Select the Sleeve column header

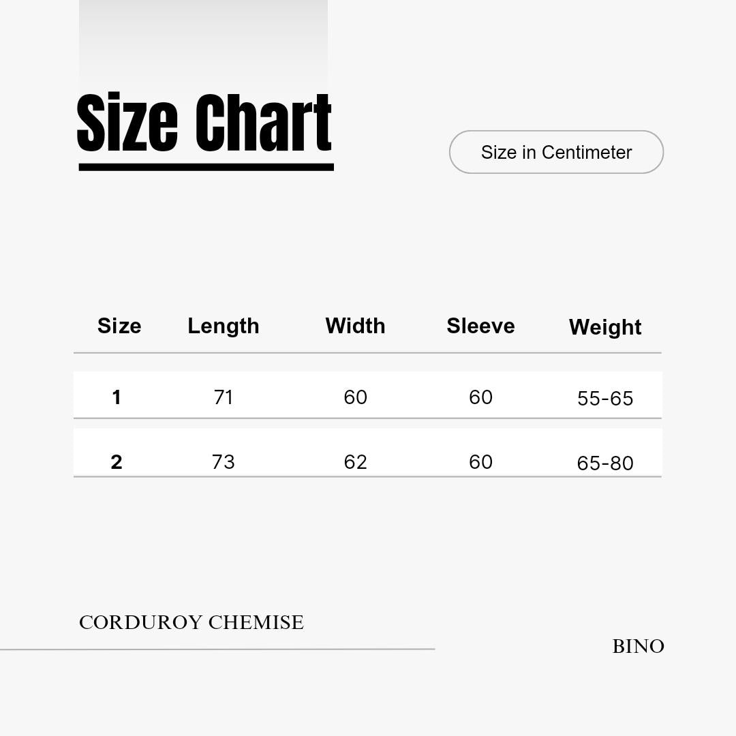pos(480,326)
